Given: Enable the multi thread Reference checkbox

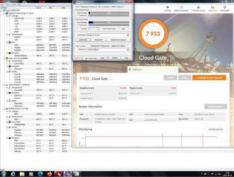Looking at the screenshot, I should 77,25.
